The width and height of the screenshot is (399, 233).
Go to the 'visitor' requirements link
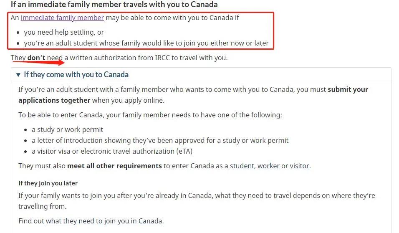(x=299, y=166)
